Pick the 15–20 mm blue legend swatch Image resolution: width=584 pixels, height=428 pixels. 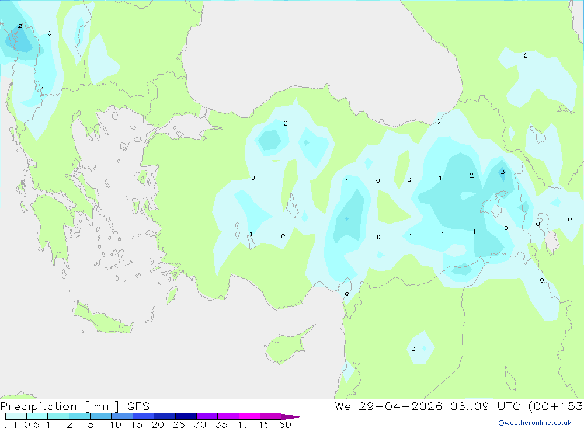pos(144,416)
